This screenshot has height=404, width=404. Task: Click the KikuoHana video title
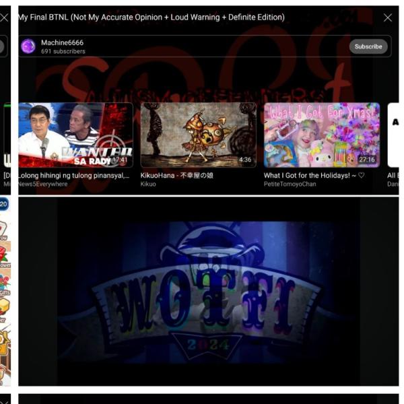click(176, 176)
